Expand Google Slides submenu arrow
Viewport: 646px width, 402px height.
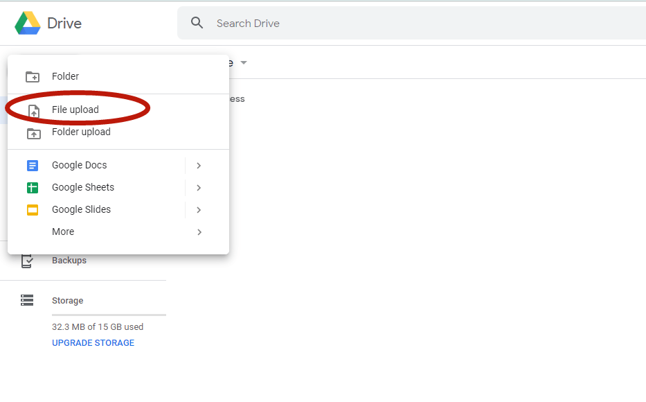click(199, 210)
